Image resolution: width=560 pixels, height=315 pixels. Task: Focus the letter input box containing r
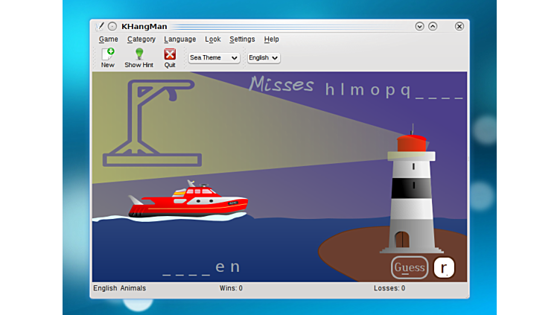[444, 267]
